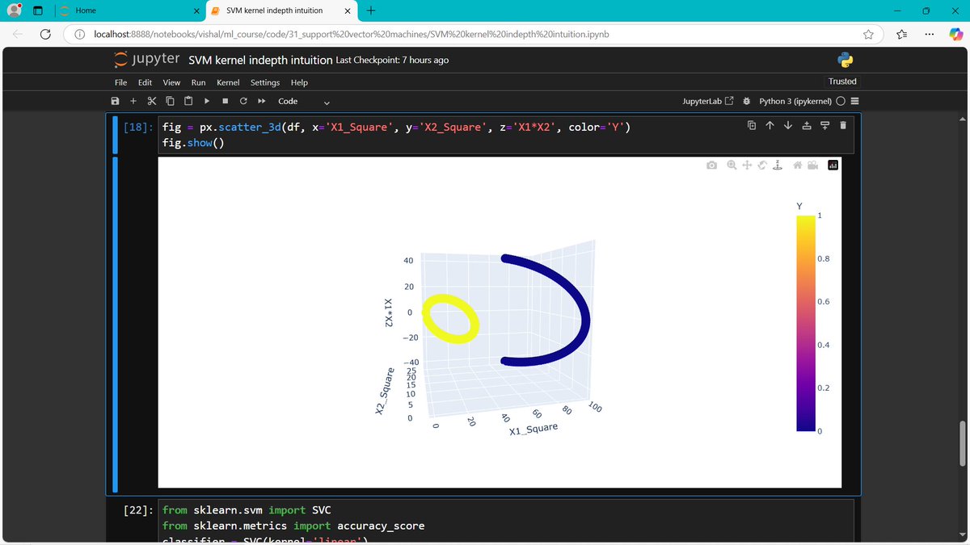Reset camera to default with the home icon
970x545 pixels.
point(797,165)
